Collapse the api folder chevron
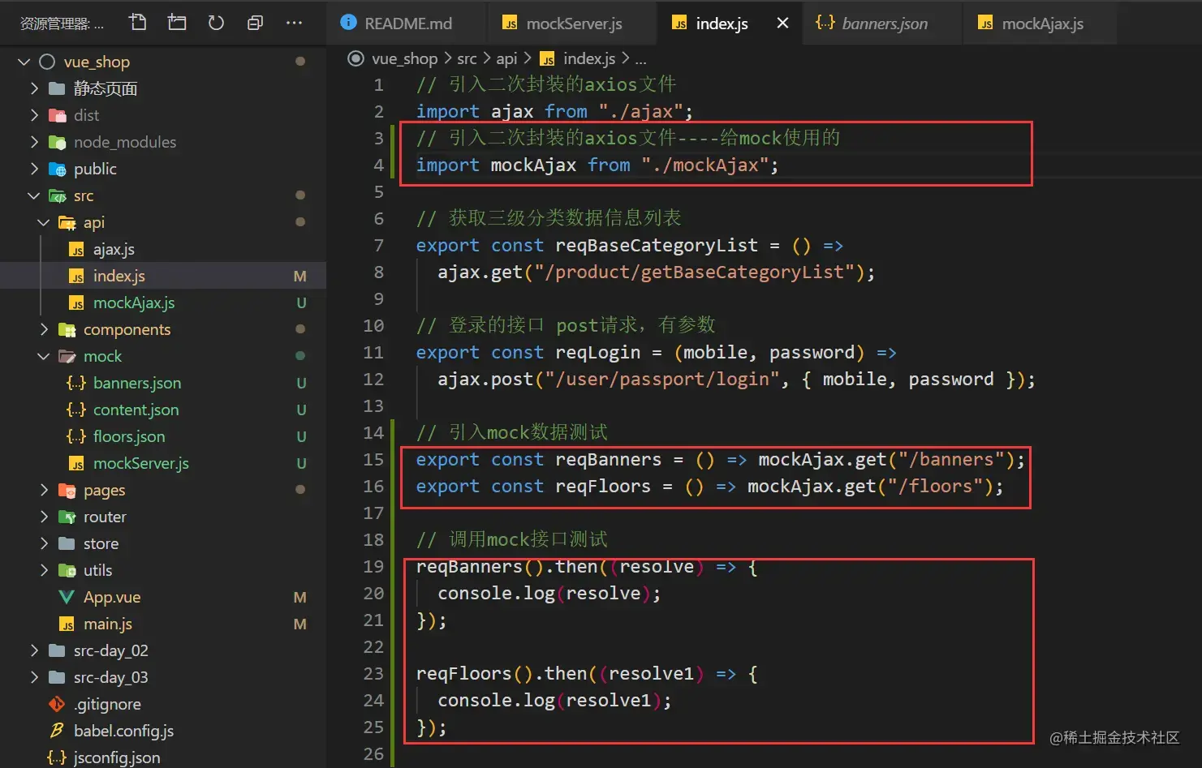This screenshot has height=768, width=1202. [x=44, y=222]
